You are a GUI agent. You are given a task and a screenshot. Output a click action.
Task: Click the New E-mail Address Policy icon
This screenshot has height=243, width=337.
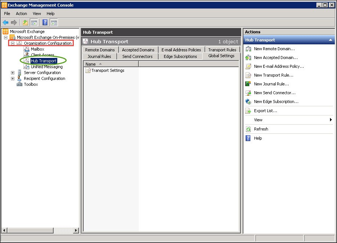click(248, 66)
